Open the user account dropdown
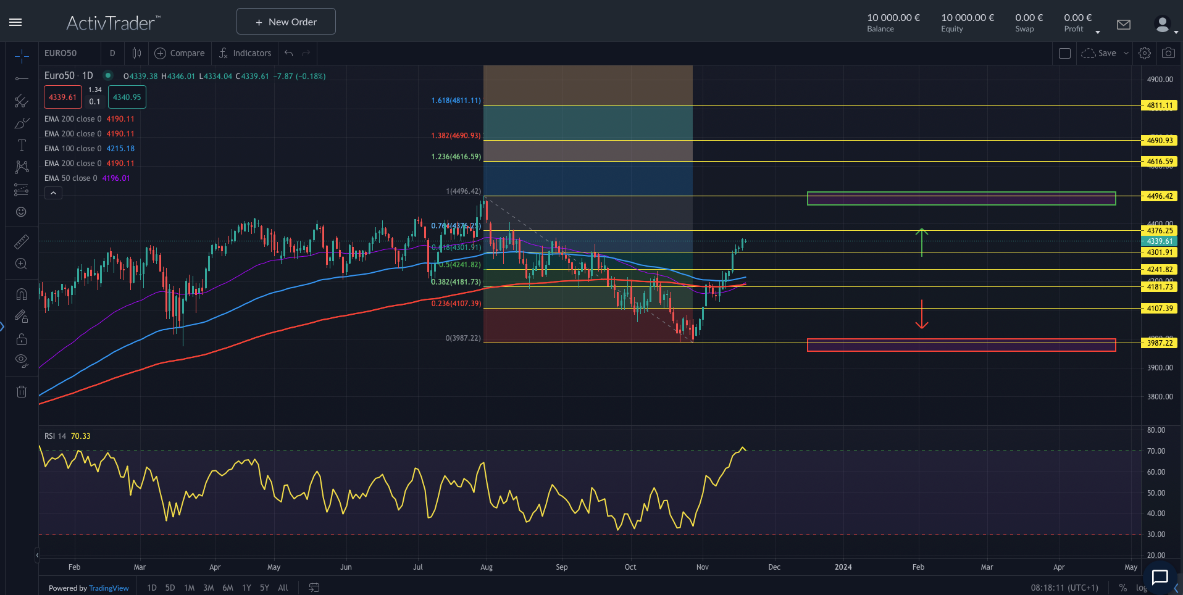1183x595 pixels. pos(1165,25)
